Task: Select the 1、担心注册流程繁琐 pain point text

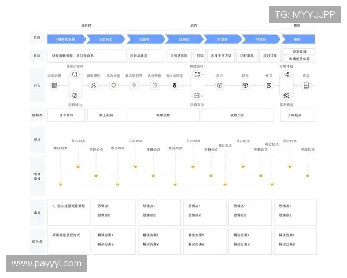Action: tap(68, 206)
